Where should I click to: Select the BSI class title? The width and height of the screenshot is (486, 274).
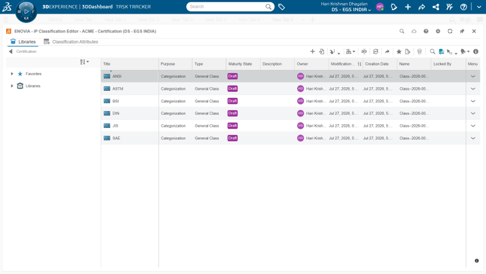click(x=116, y=101)
